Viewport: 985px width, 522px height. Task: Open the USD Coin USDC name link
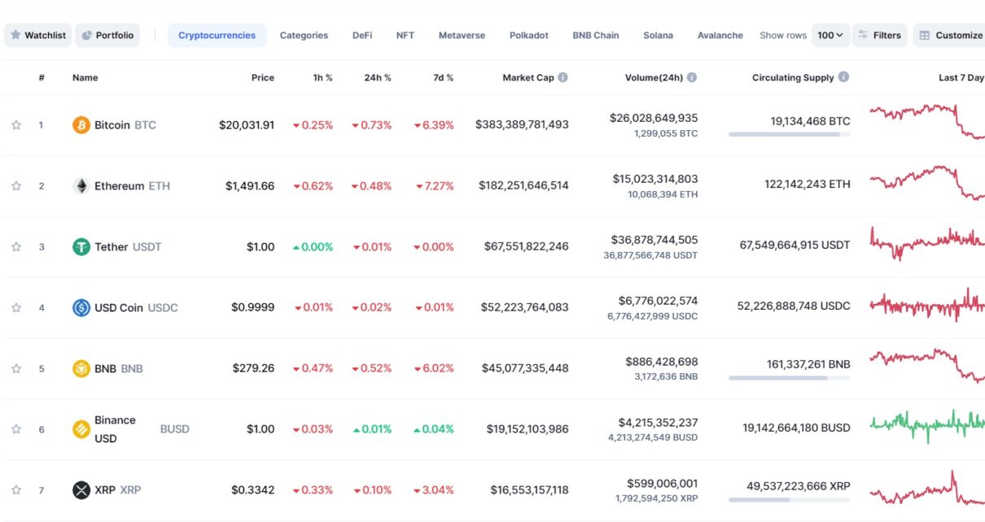tap(136, 308)
